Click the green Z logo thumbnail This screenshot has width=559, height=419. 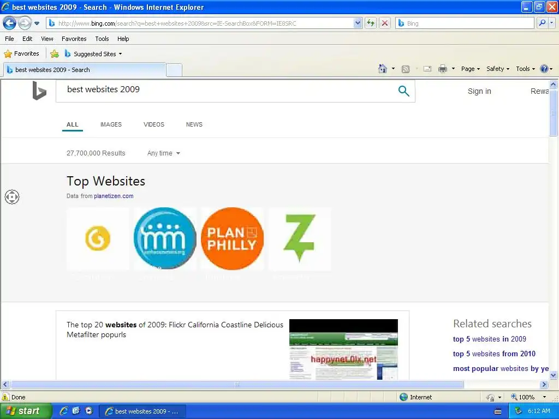(x=300, y=238)
